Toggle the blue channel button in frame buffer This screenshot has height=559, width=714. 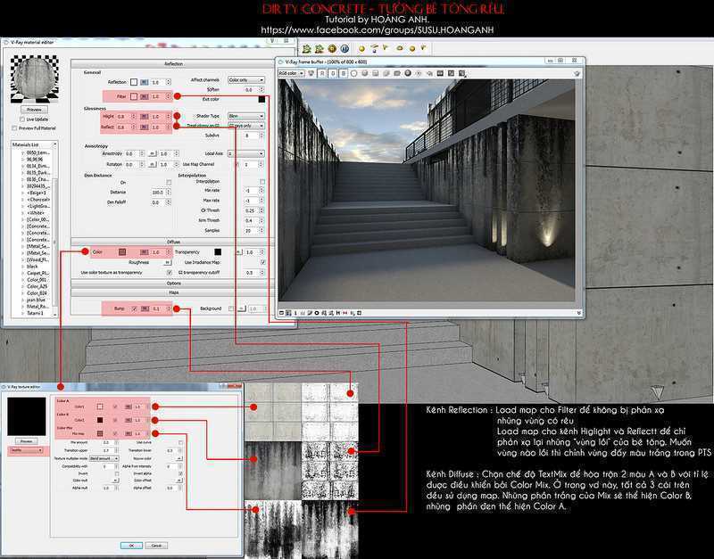pos(344,73)
